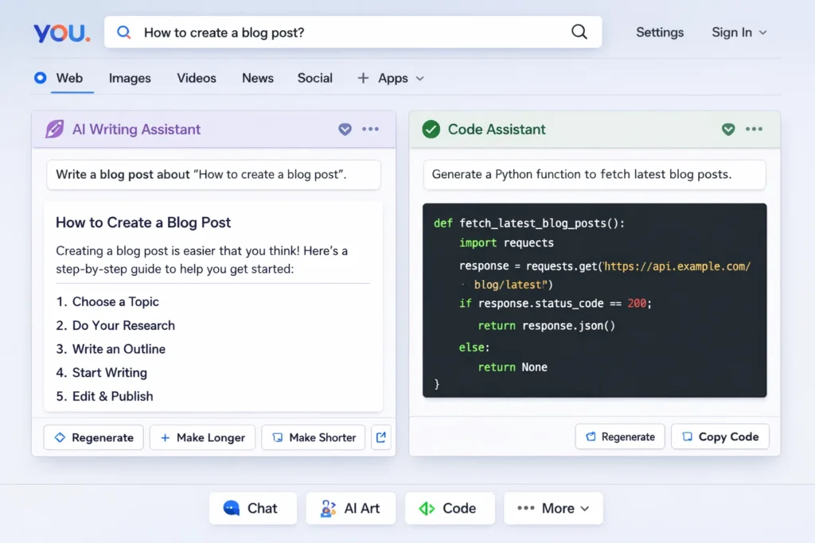Click the AI Writing Assistant quill icon
This screenshot has width=815, height=543.
tap(53, 128)
